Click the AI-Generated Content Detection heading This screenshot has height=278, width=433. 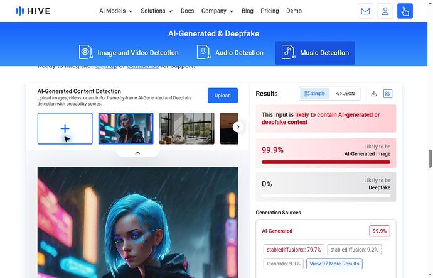79,91
